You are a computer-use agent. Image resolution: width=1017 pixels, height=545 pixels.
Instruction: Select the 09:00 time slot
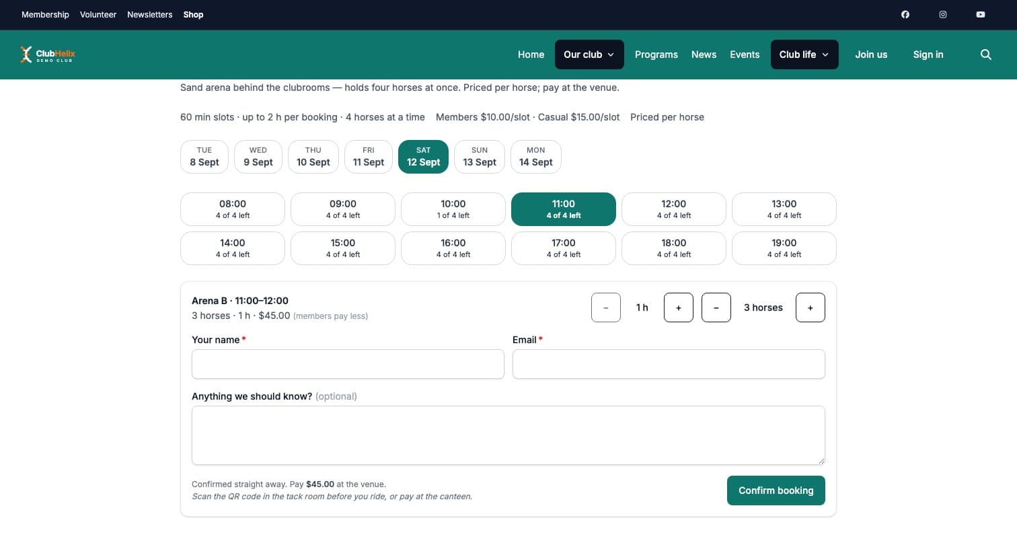coord(343,209)
